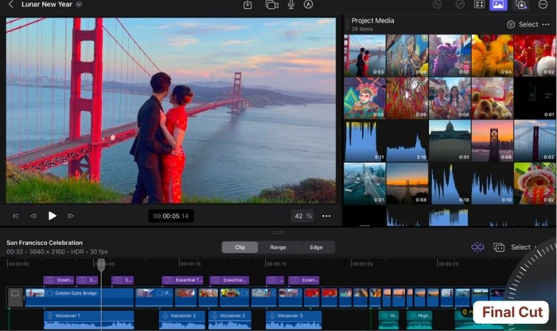The image size is (557, 331).
Task: Select the Essential T... title clip
Action: point(182,280)
